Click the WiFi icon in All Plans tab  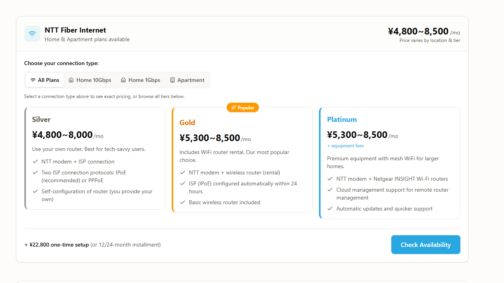pos(33,80)
